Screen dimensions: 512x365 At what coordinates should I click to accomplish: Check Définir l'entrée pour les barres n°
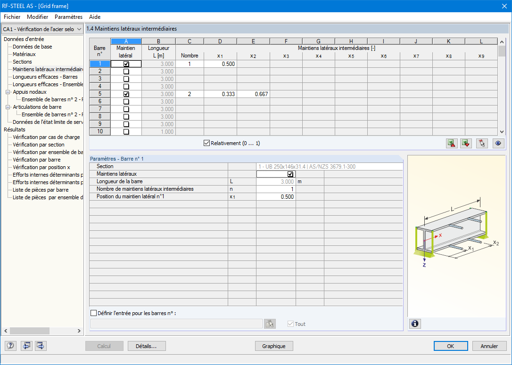coord(94,313)
